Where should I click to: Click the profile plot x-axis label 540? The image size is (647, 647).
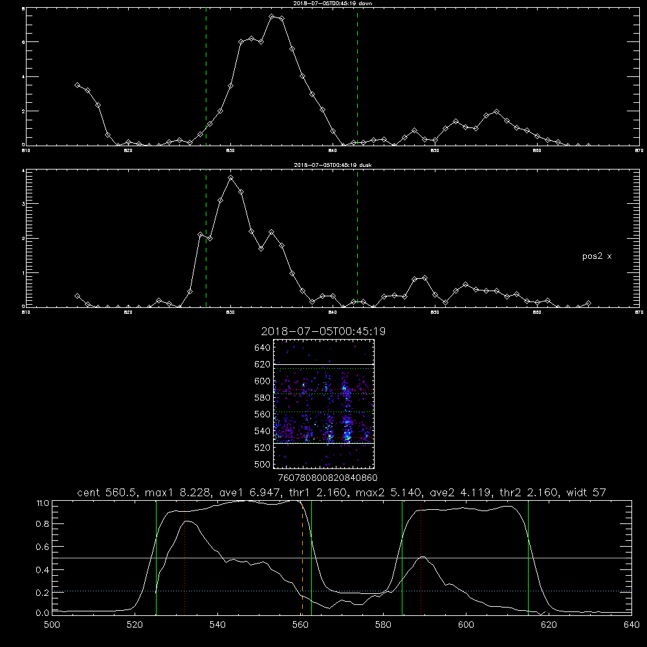pyautogui.click(x=217, y=625)
